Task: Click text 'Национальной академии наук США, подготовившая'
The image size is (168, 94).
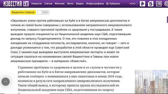Action: click(x=57, y=90)
